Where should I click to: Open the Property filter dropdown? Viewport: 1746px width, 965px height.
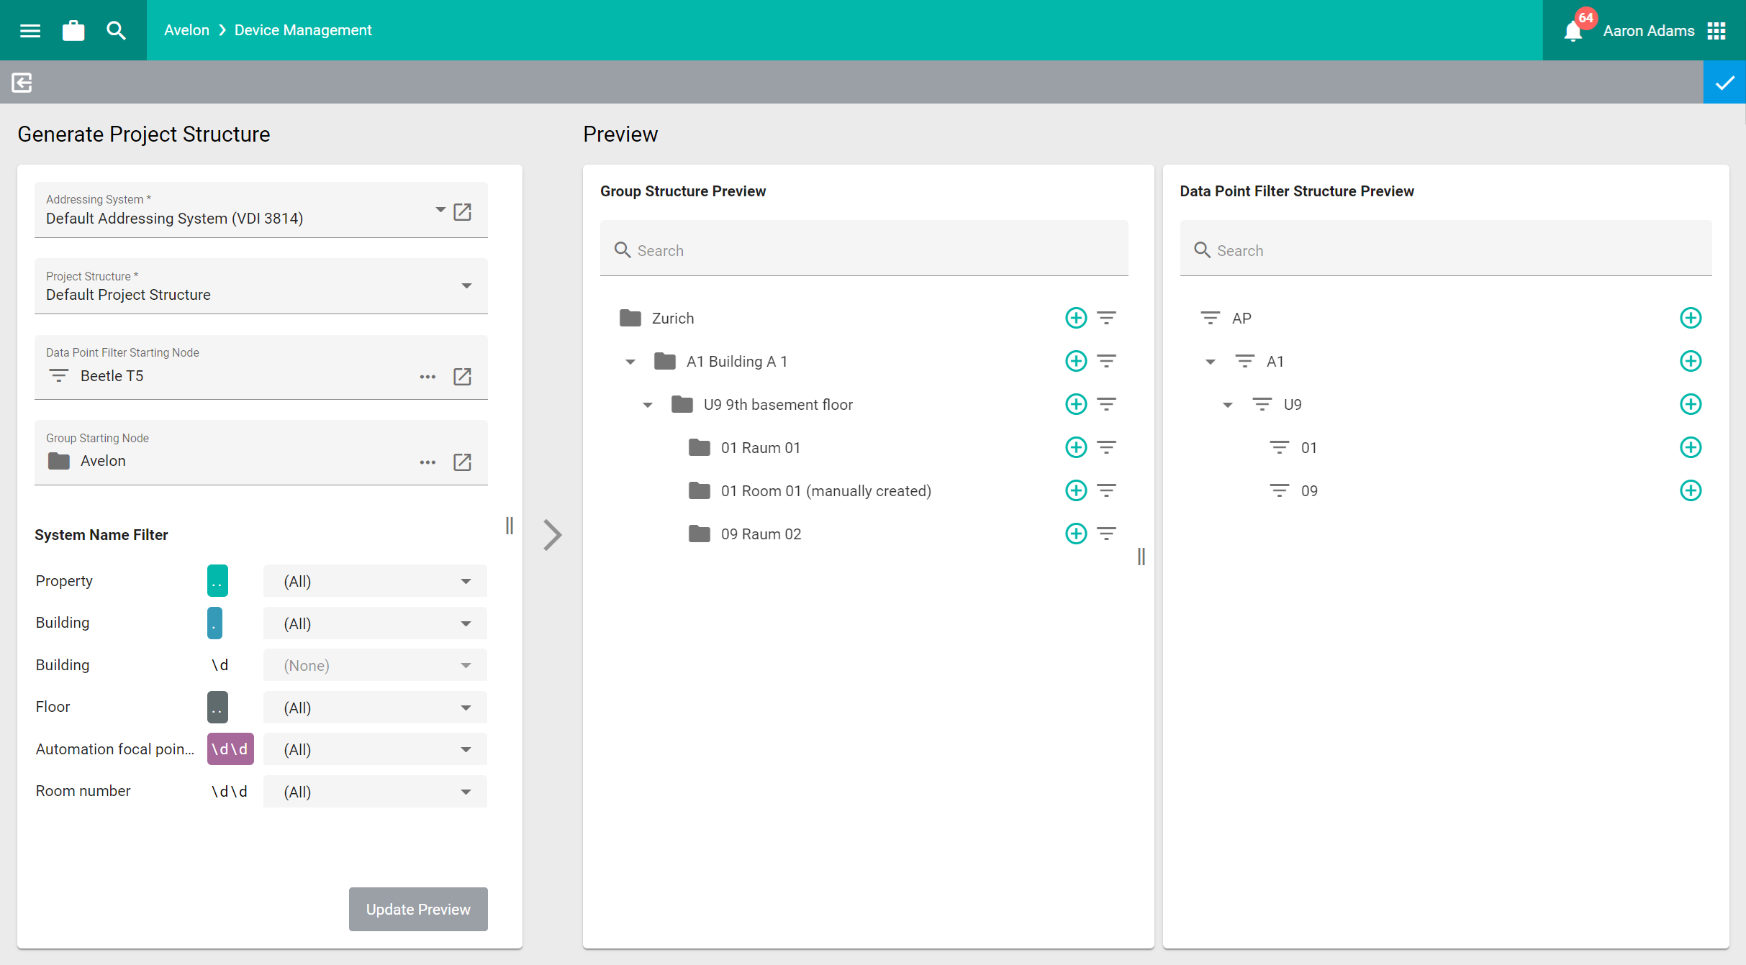click(375, 581)
